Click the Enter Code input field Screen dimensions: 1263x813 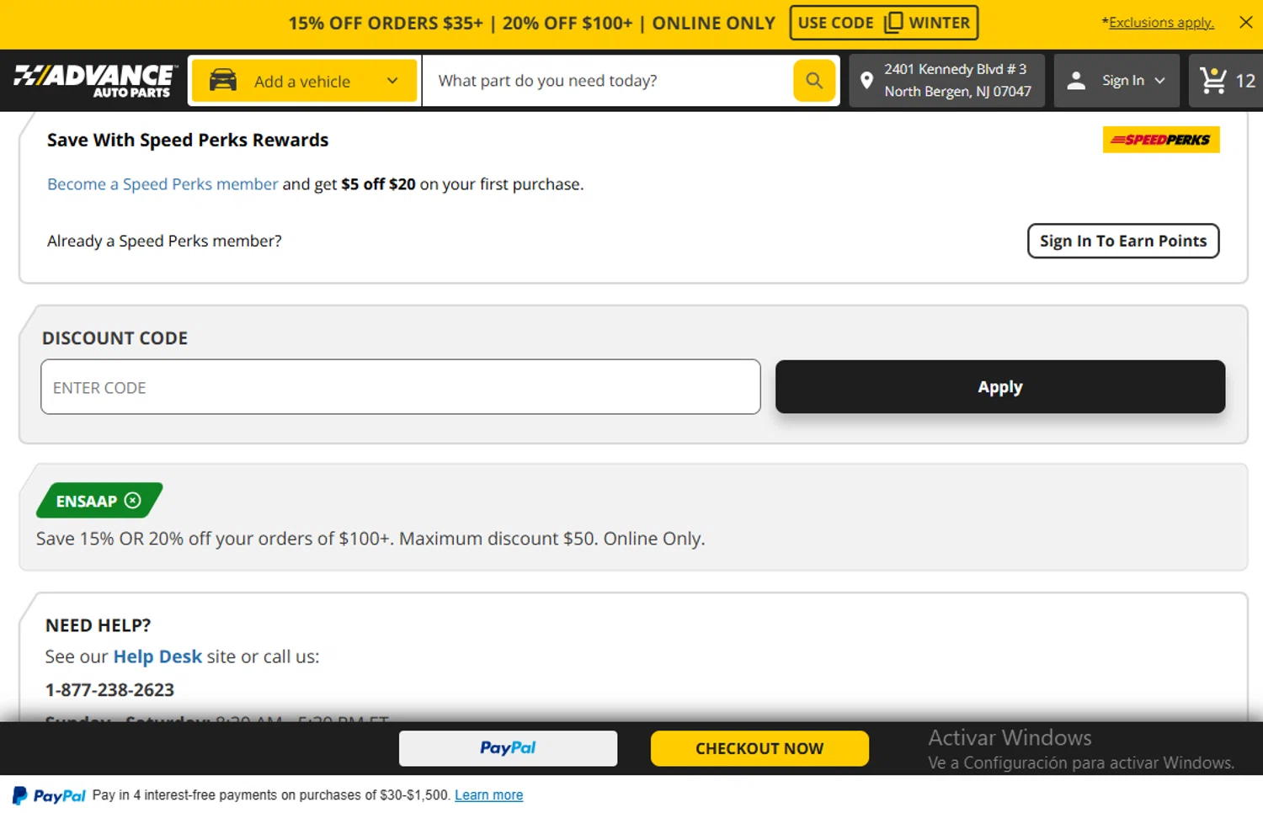[400, 387]
